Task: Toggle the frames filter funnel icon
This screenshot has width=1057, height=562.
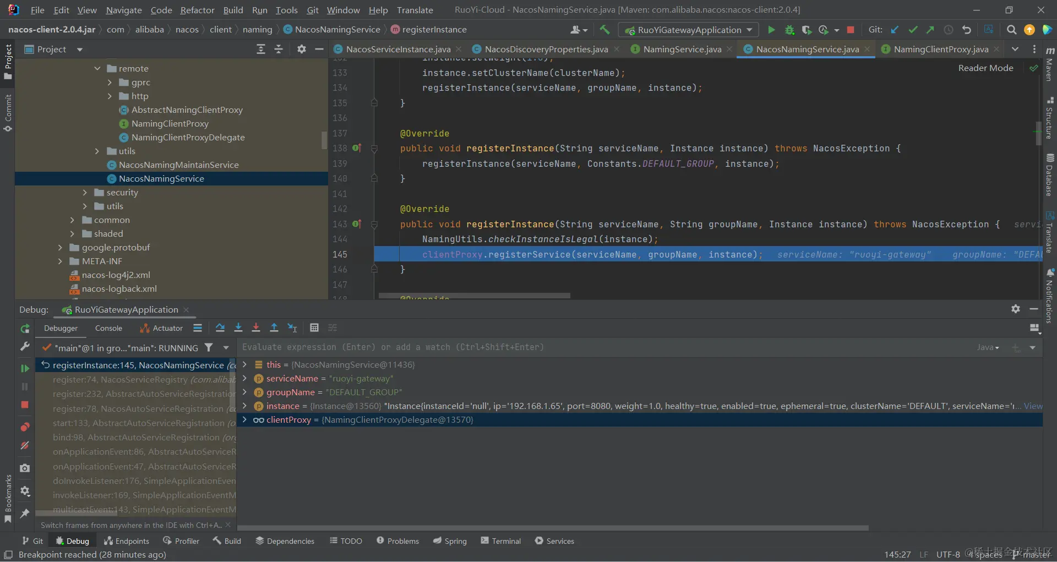Action: (209, 348)
